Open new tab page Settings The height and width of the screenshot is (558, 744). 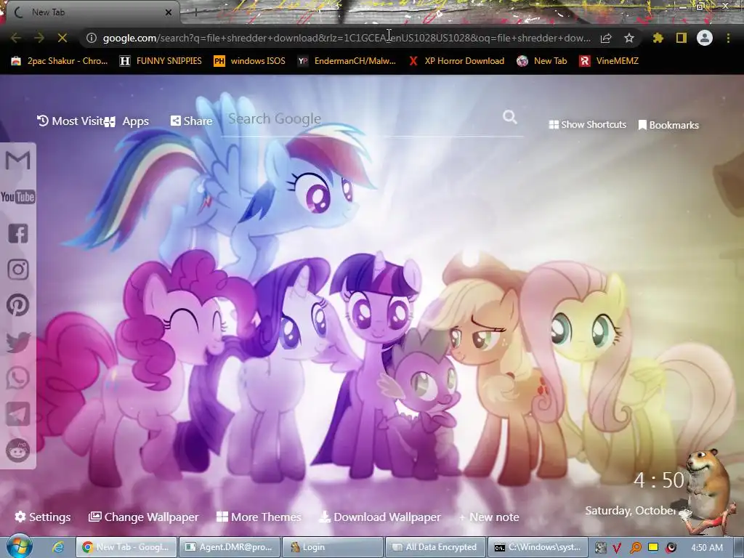43,517
